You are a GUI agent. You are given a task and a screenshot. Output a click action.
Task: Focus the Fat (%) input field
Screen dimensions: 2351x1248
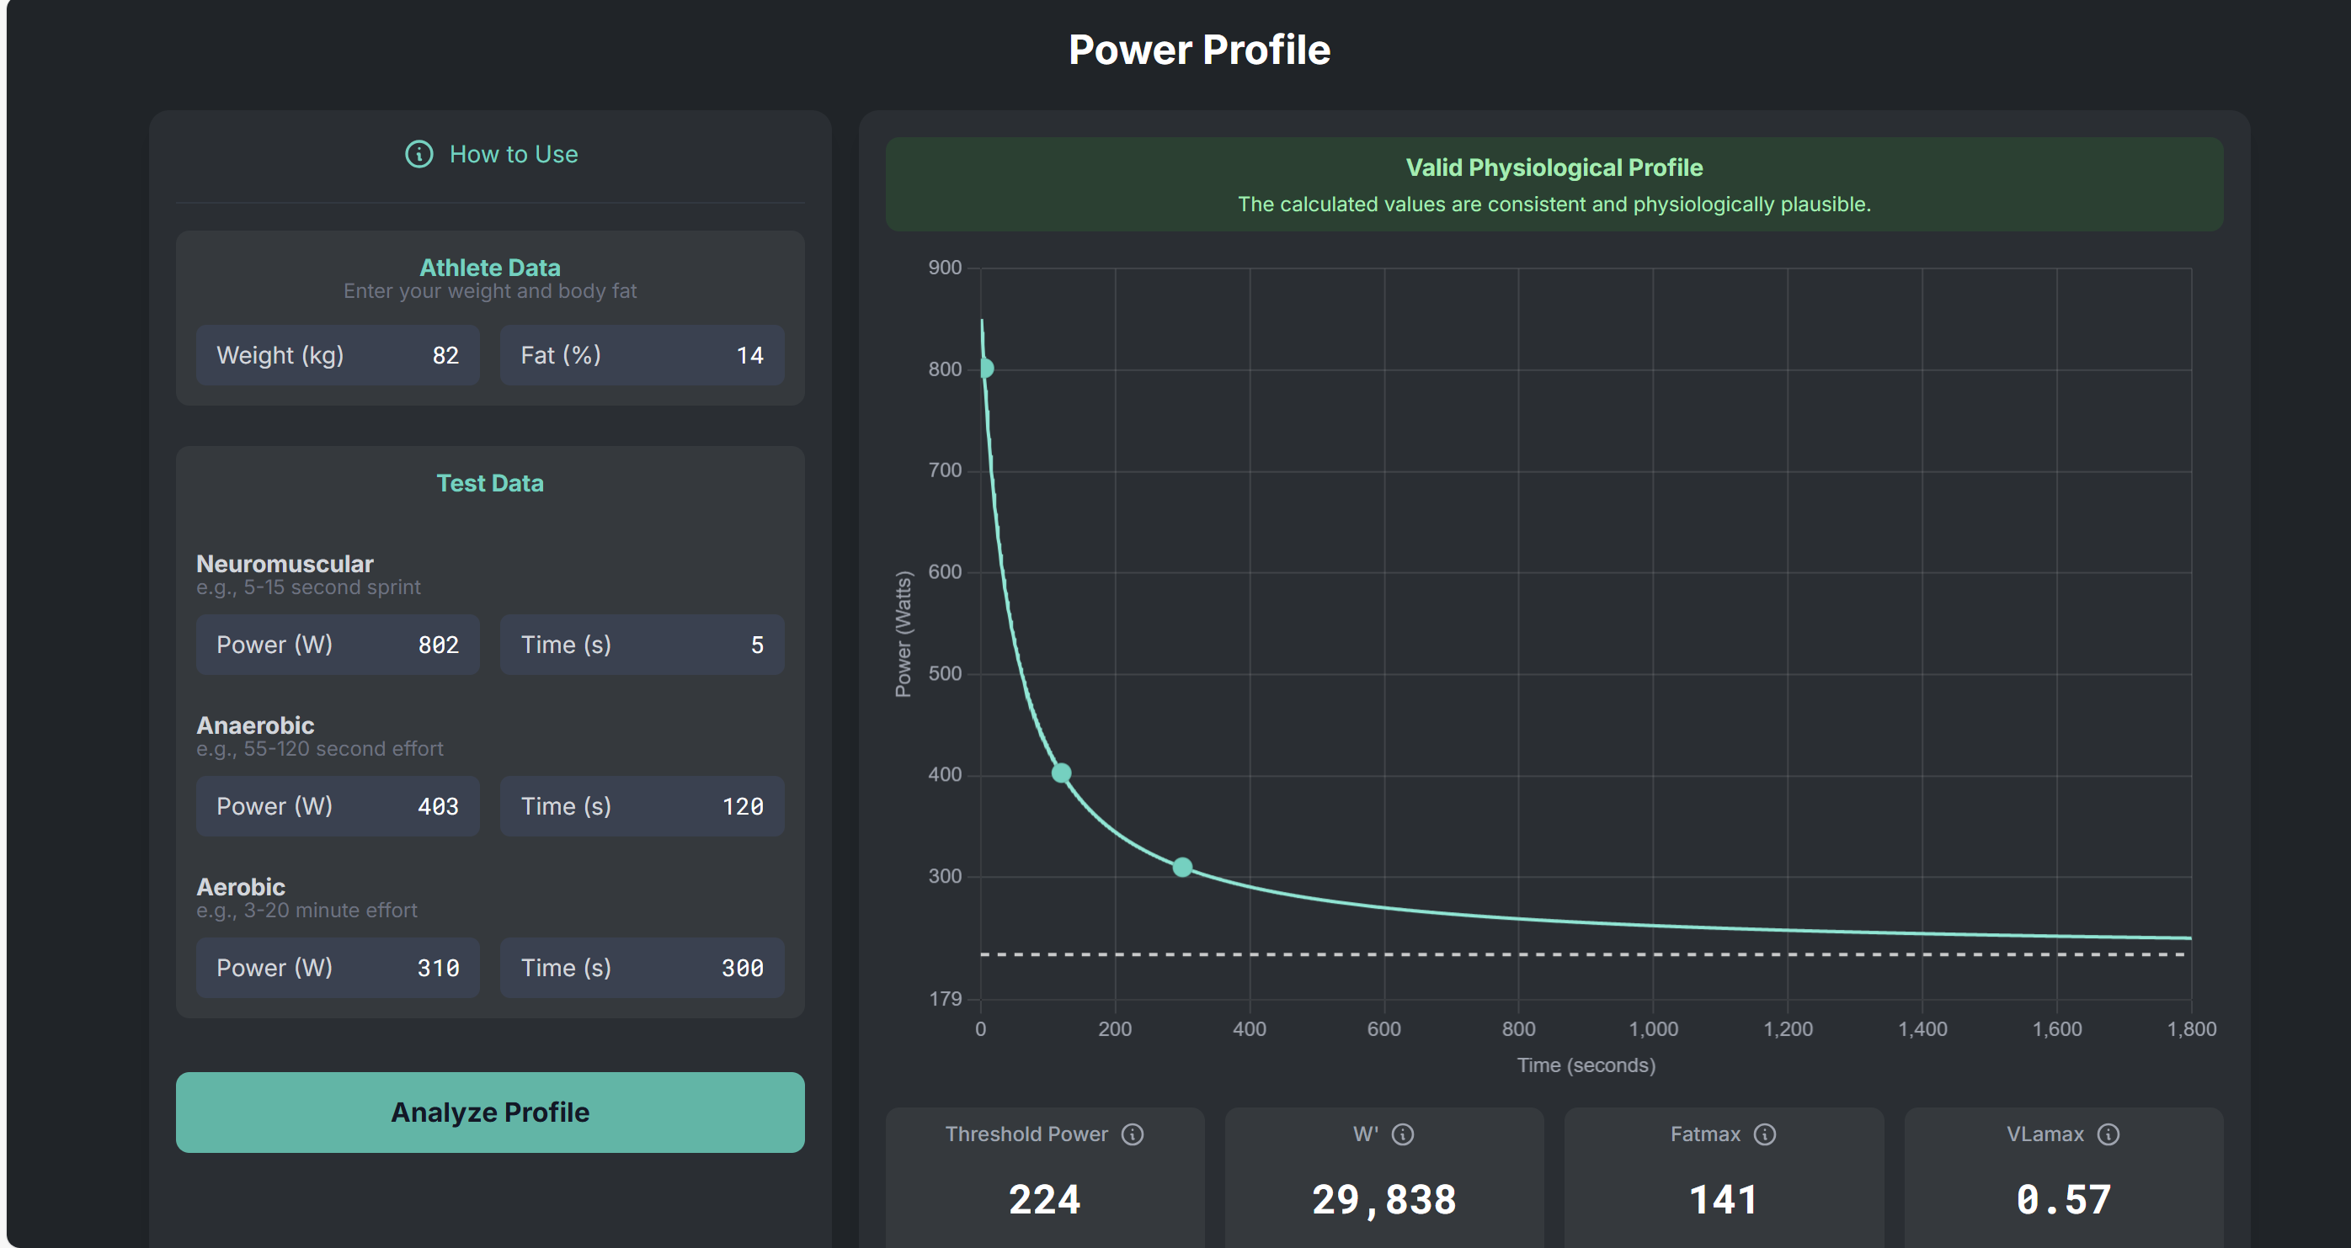(642, 355)
